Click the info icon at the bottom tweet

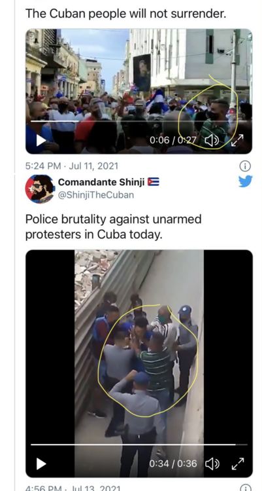tap(246, 488)
